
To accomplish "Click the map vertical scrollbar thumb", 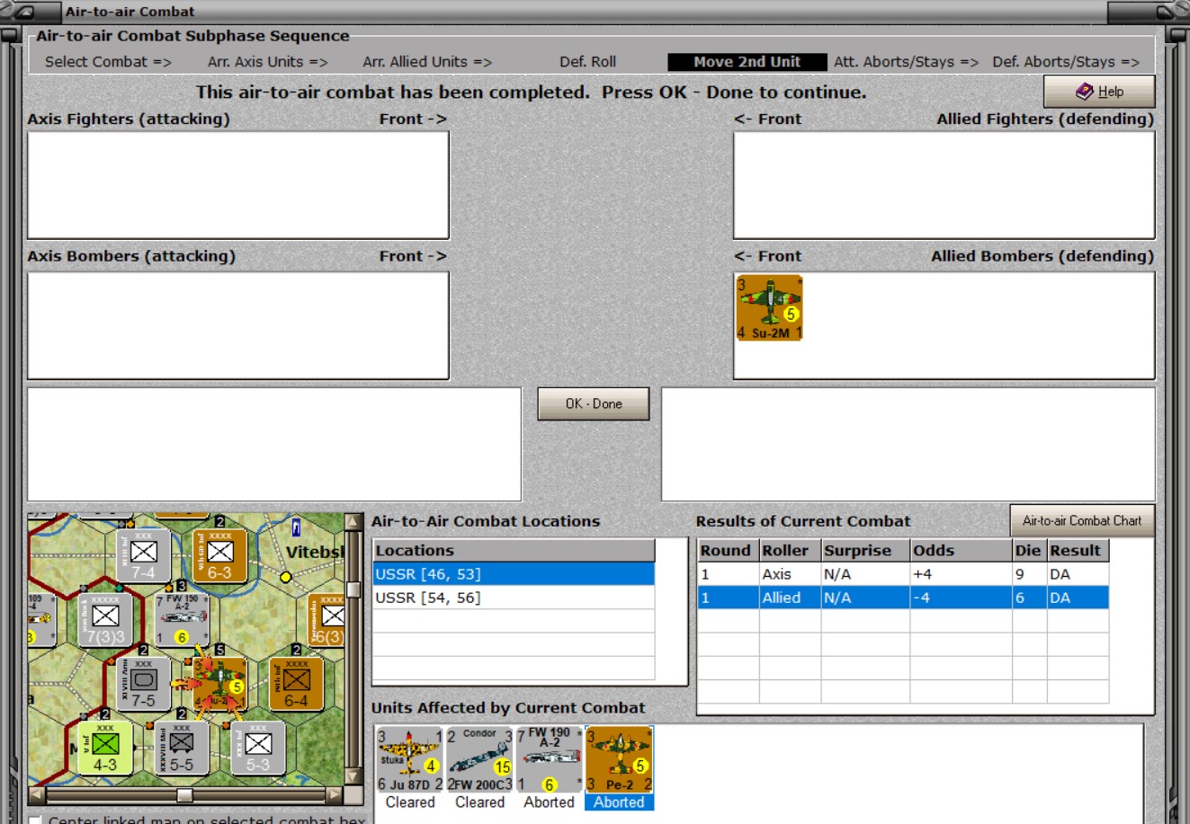I will (353, 589).
